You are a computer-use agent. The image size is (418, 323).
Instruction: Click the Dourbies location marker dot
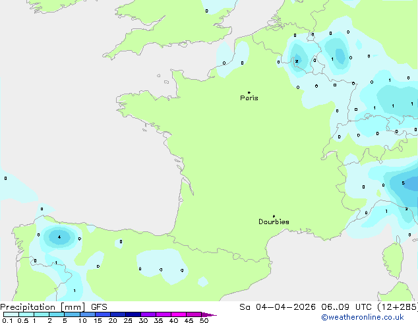coord(274,216)
